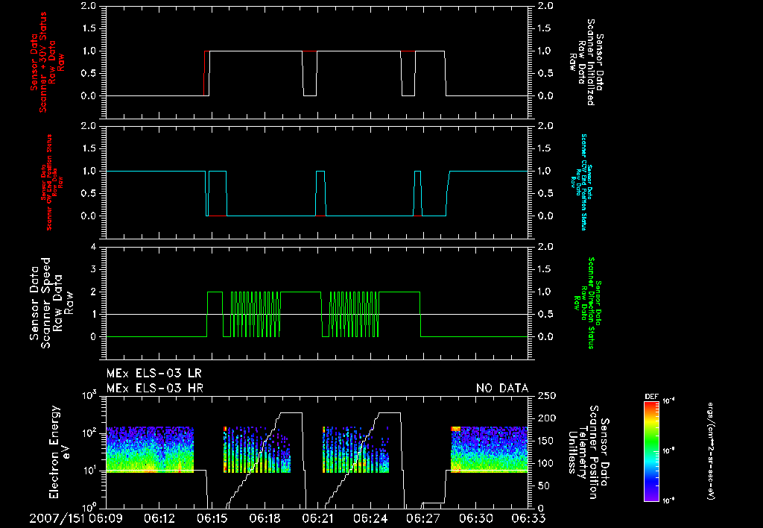Select the 'NO DATA' text
The image size is (763, 528).
[x=502, y=389]
